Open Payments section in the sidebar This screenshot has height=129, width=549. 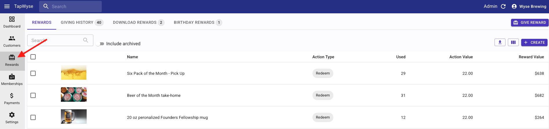coord(12,99)
